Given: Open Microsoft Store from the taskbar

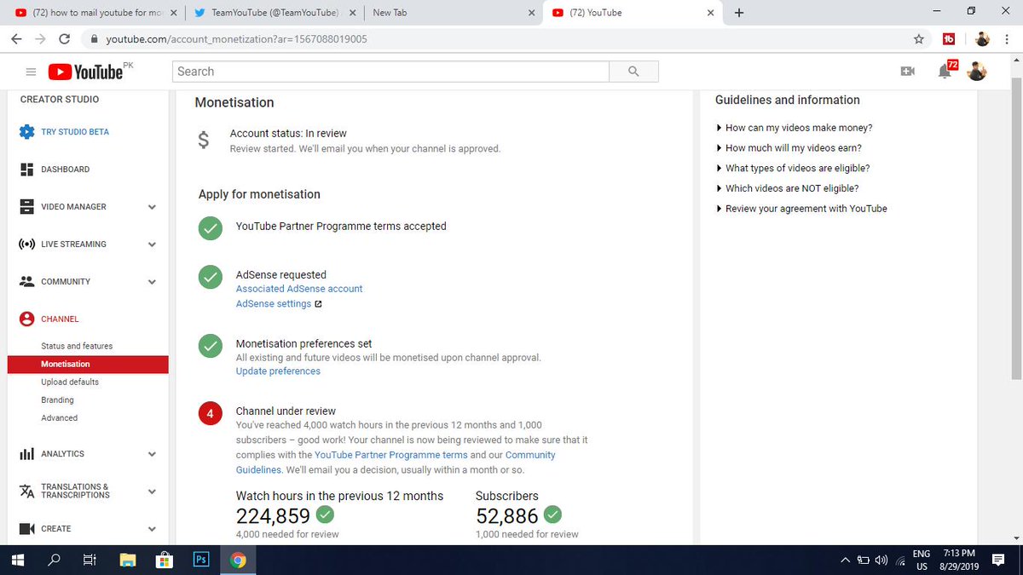Looking at the screenshot, I should (x=165, y=561).
